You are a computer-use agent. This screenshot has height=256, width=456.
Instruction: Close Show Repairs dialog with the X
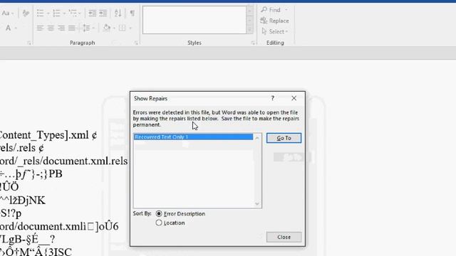[294, 98]
